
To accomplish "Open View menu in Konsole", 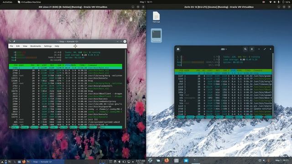I will (25, 46).
